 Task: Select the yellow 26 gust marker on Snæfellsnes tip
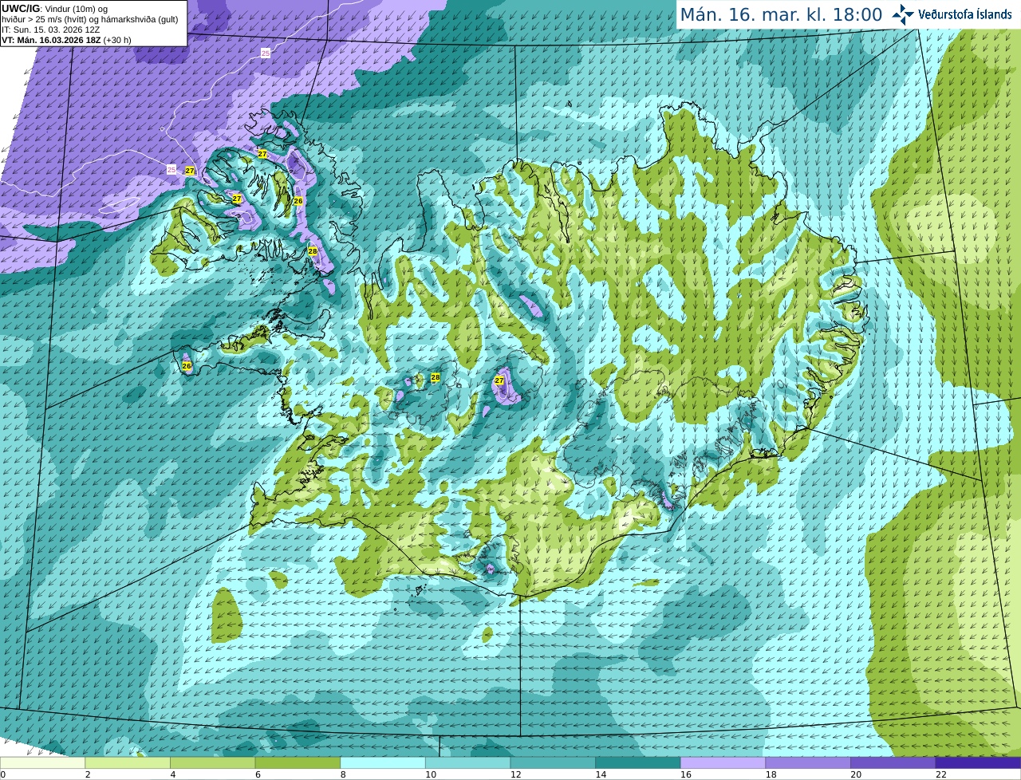click(x=187, y=366)
